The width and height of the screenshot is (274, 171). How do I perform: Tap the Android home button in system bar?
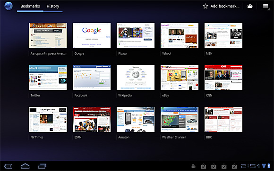tap(25, 166)
